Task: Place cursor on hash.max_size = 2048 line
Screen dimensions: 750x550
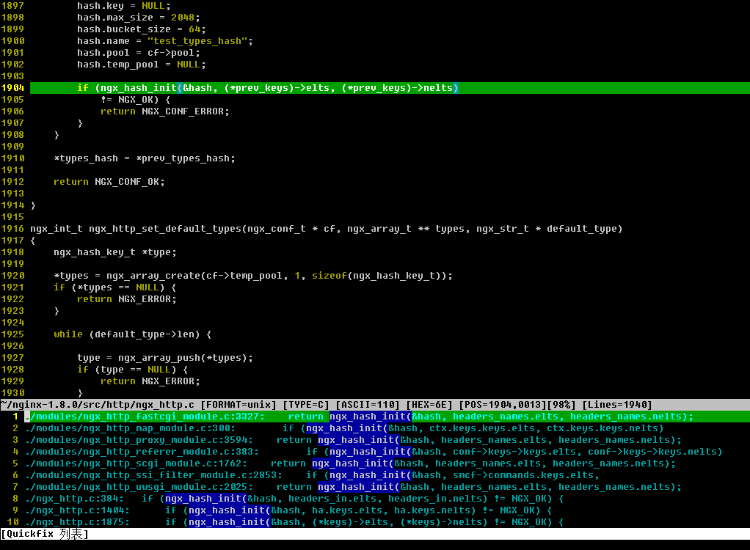Action: (138, 18)
